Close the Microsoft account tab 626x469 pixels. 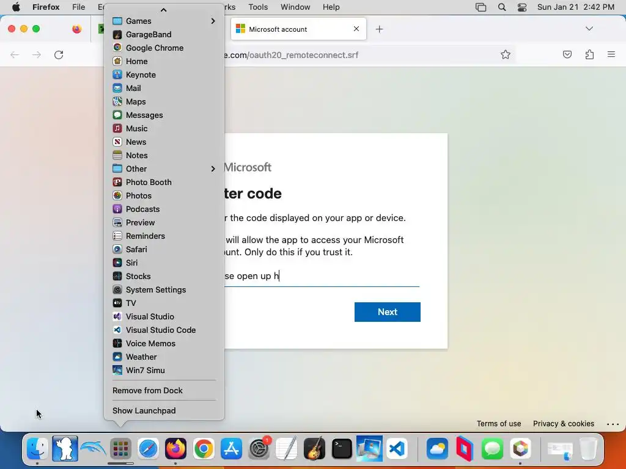[x=356, y=29]
